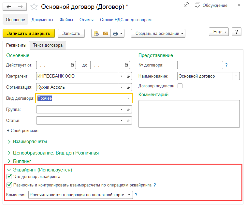The height and width of the screenshot is (207, 246).
Task: Uncheck Это договор эквайринга
Action: 9,176
